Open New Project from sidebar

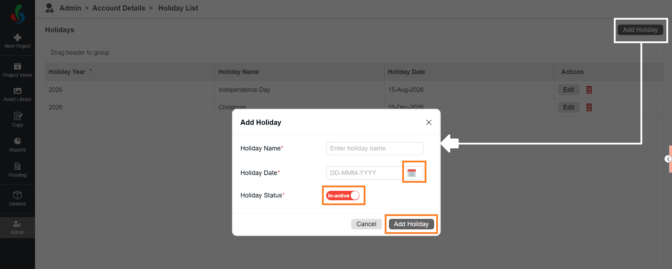18,41
